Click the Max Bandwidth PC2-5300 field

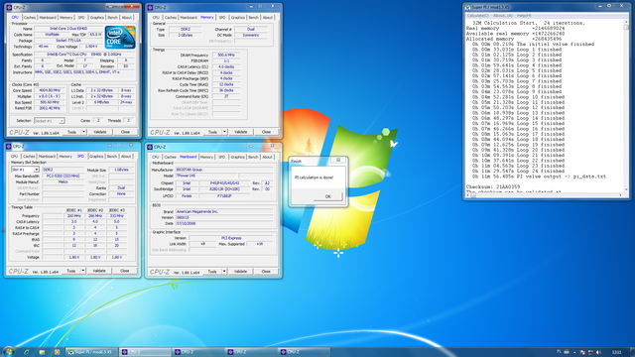tap(63, 177)
